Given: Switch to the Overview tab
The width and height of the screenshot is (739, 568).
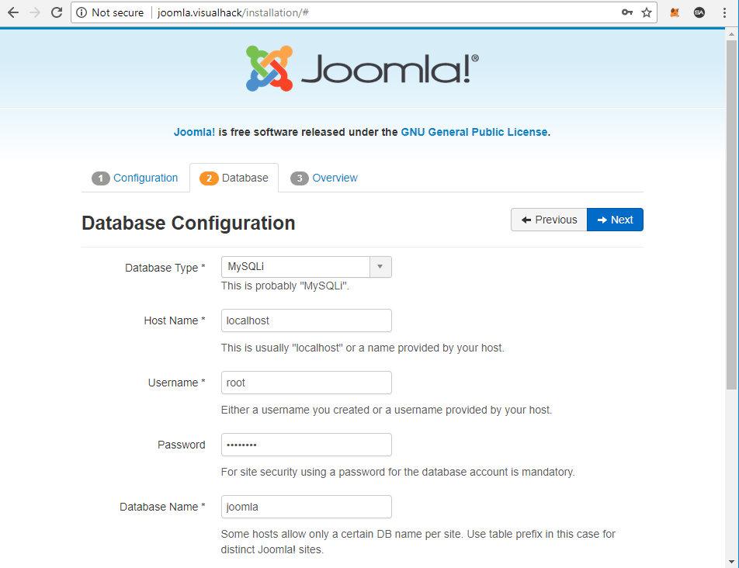Looking at the screenshot, I should coord(324,178).
